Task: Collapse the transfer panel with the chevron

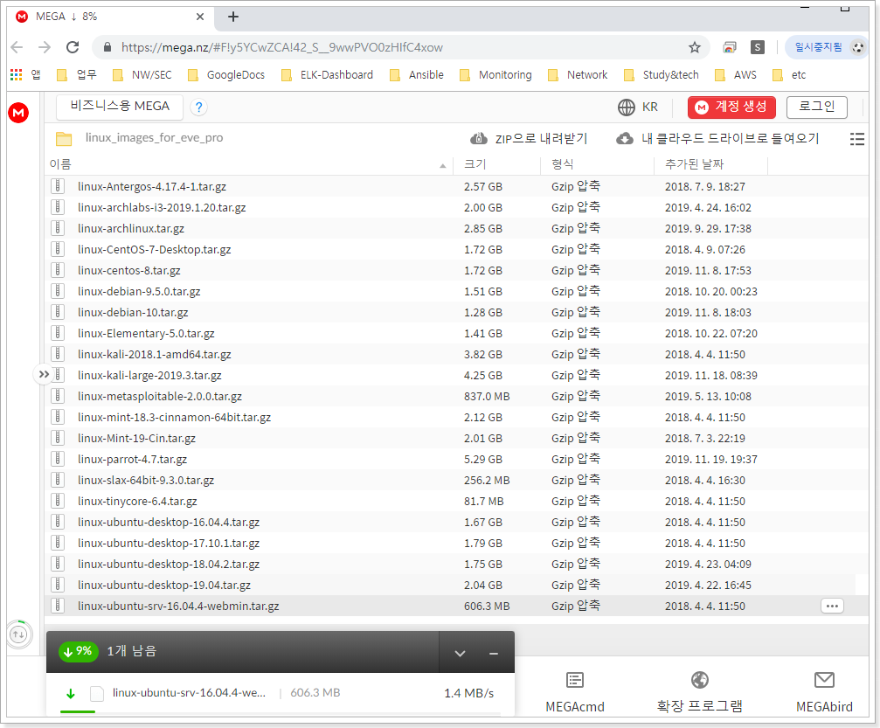Action: tap(460, 654)
